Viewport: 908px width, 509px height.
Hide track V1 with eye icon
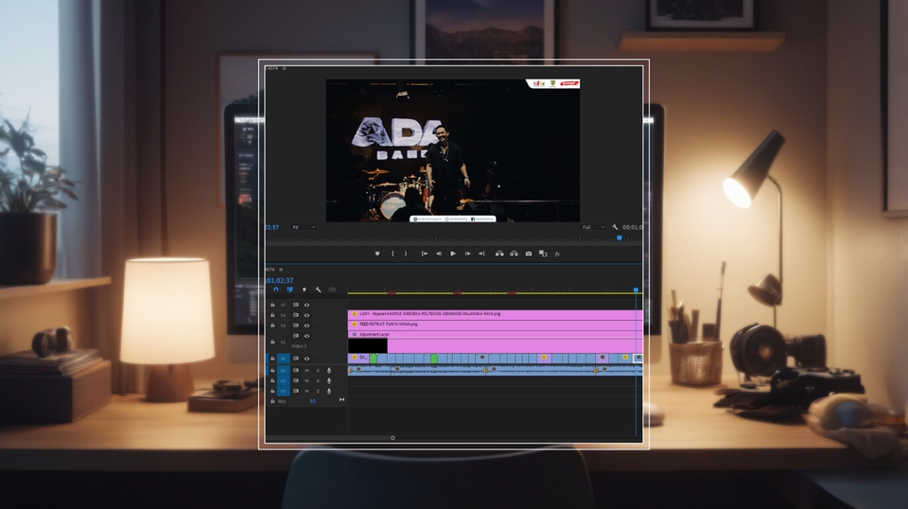(x=306, y=359)
